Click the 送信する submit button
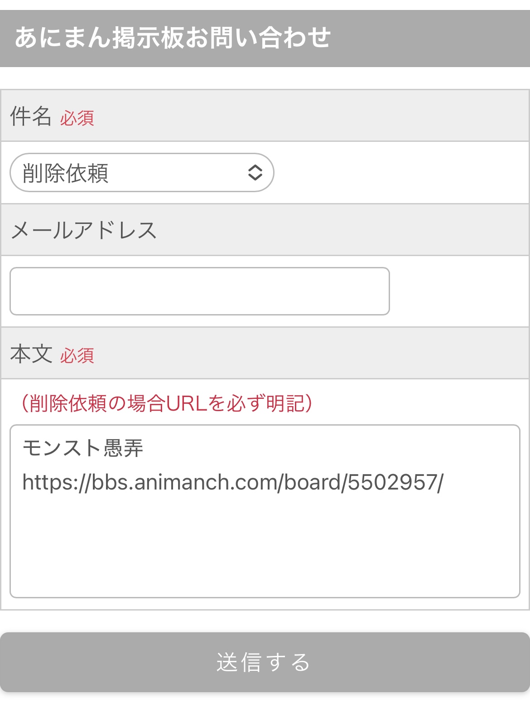The width and height of the screenshot is (530, 708). 265,662
